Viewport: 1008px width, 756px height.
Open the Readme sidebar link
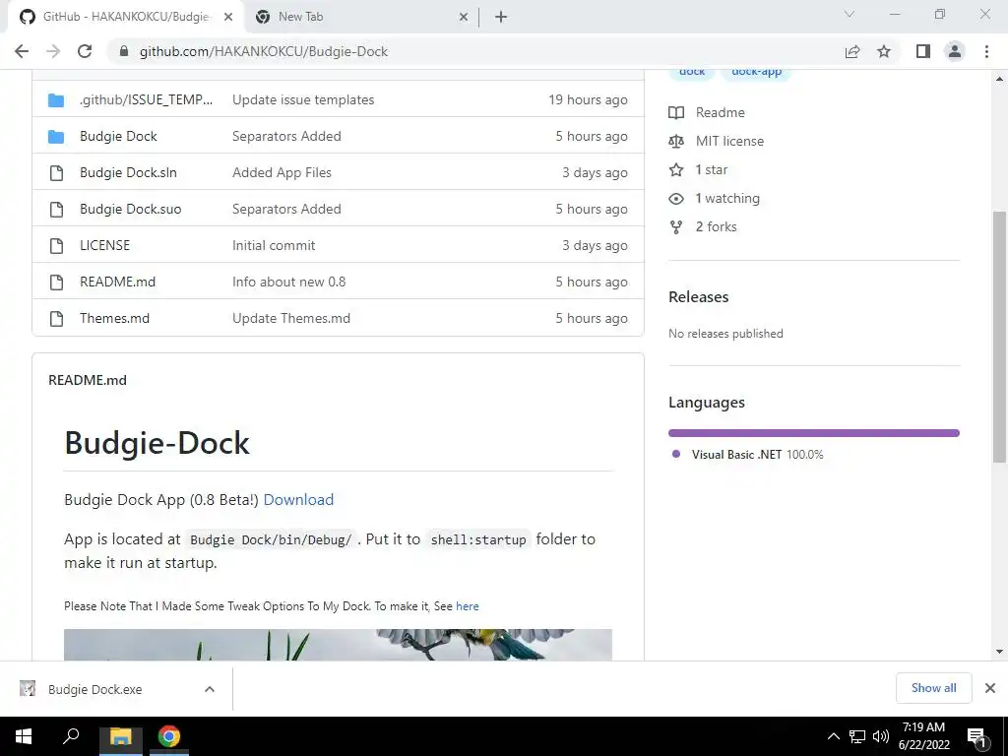click(x=720, y=112)
